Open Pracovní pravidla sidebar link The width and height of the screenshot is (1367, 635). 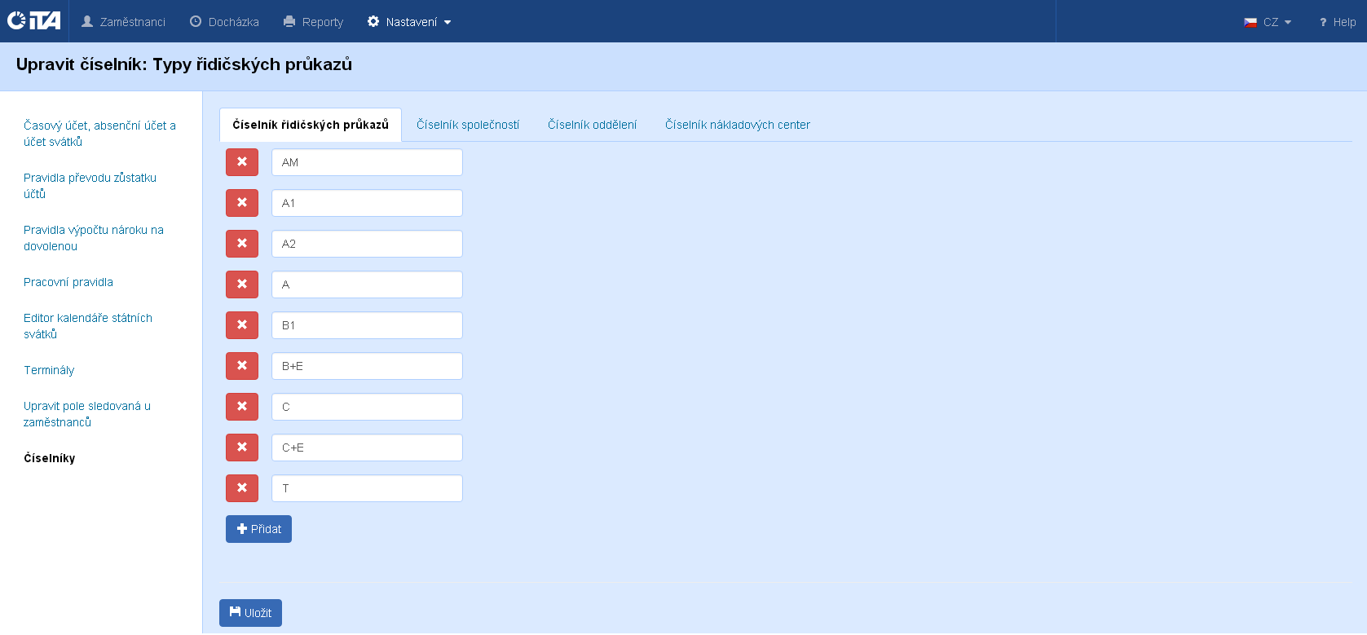tap(68, 282)
